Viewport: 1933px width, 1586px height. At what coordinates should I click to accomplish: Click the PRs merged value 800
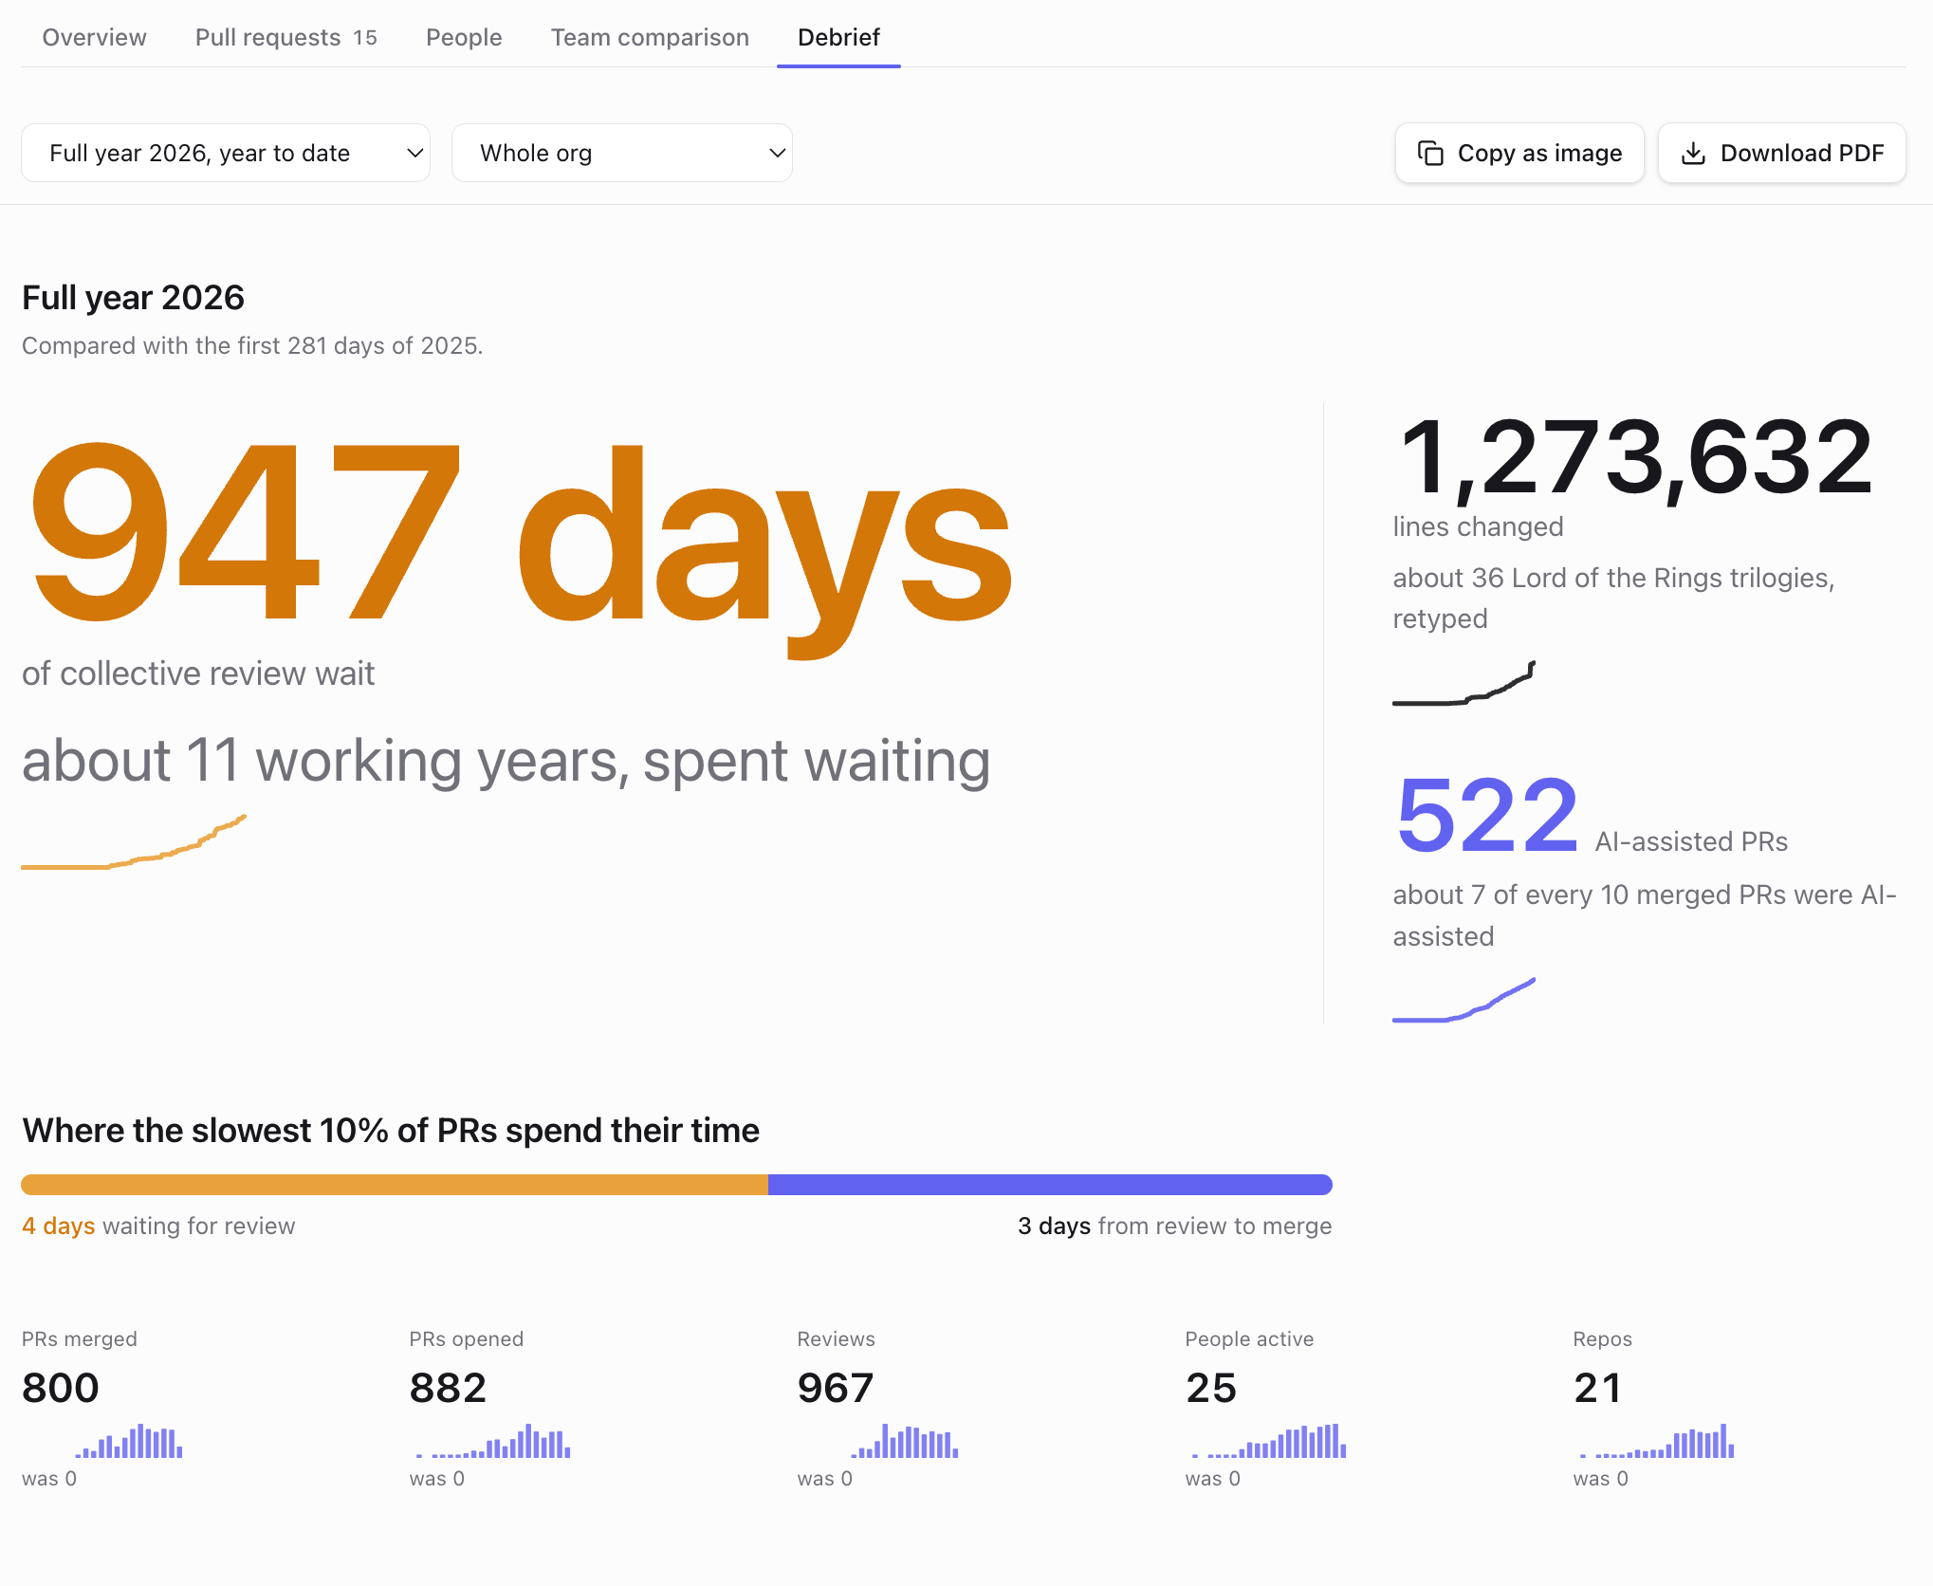(61, 1388)
